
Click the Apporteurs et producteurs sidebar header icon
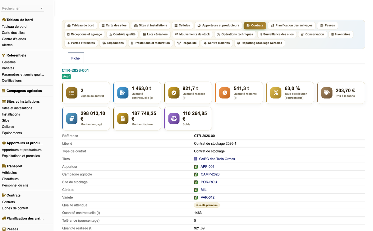pyautogui.click(x=4, y=143)
